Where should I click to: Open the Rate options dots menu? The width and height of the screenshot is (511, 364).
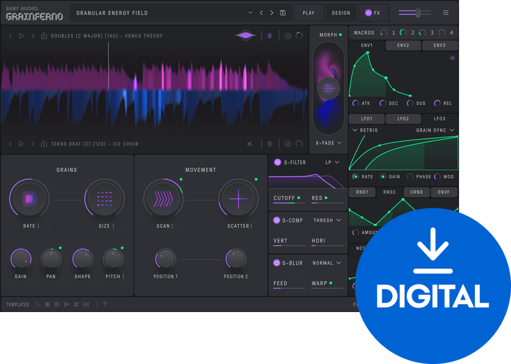pyautogui.click(x=38, y=226)
